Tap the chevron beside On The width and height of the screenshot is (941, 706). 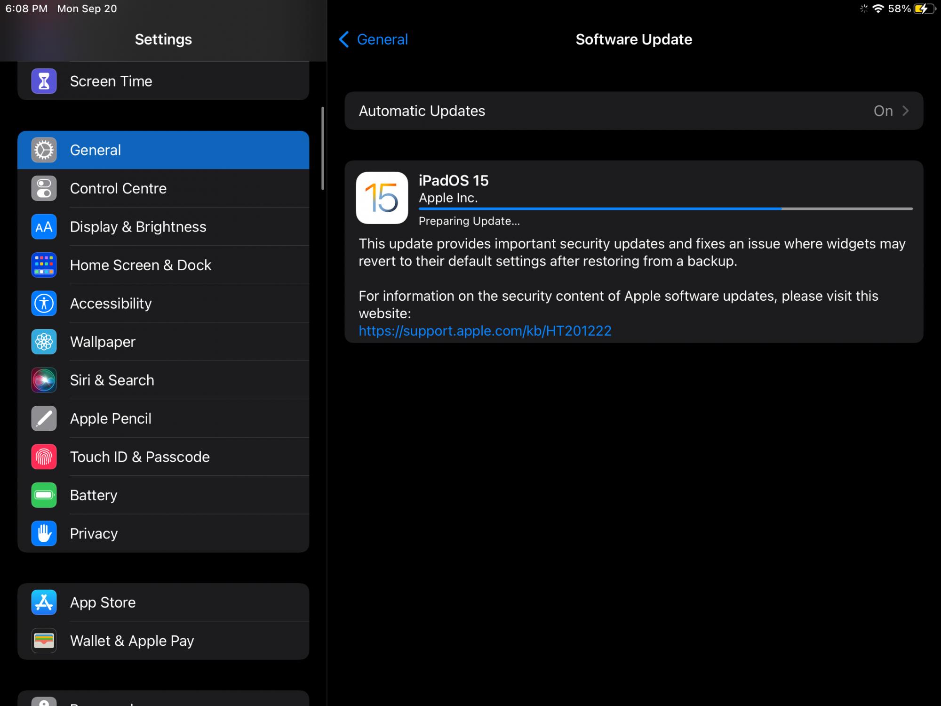click(906, 111)
